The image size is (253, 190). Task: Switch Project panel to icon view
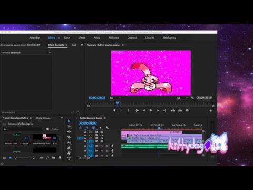[x=10, y=158]
